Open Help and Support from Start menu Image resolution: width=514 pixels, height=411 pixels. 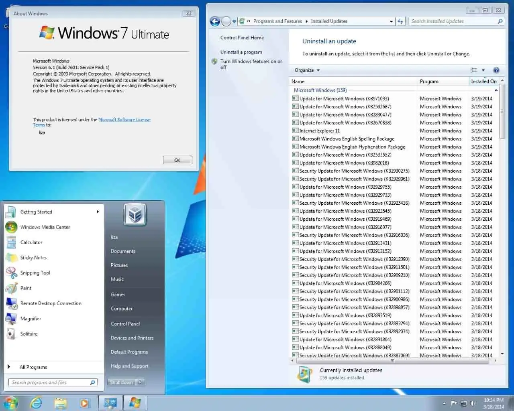129,366
